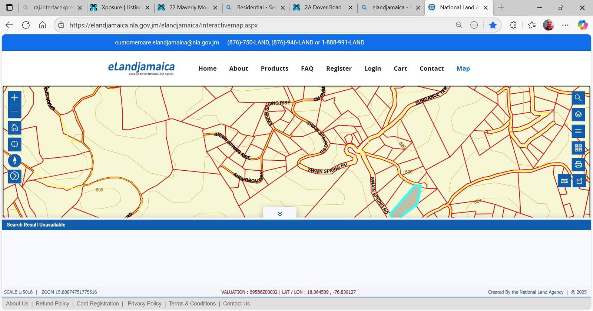Screen dimensions: 593x311
Task: Click the locate-my-position crosshair button
Action: 14,144
